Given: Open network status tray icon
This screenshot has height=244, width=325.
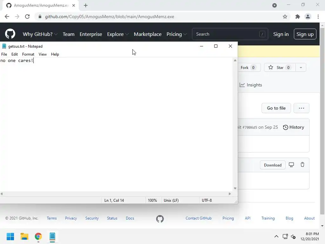Looking at the screenshot, I should coord(285,236).
